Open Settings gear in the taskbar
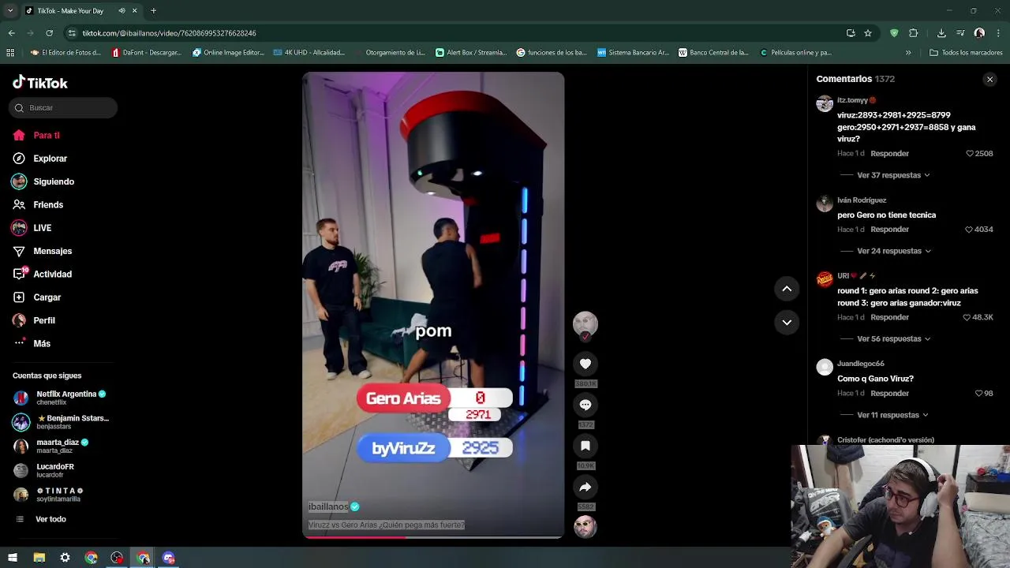The width and height of the screenshot is (1010, 568). tap(65, 558)
